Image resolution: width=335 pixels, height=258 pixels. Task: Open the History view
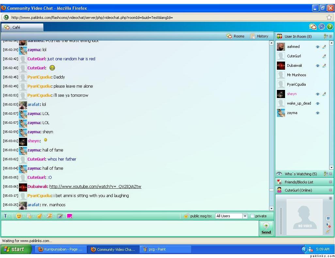click(259, 36)
